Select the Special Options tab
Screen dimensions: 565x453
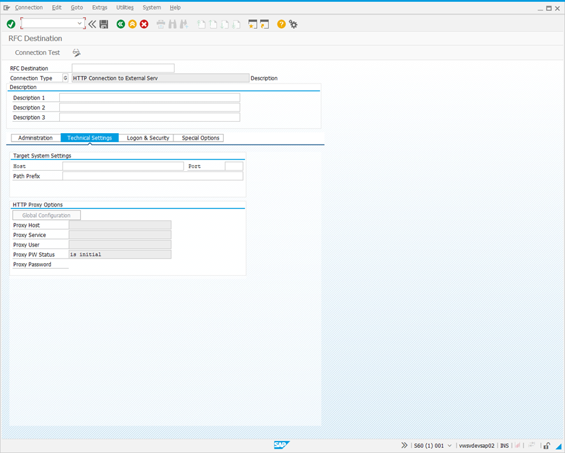click(200, 138)
